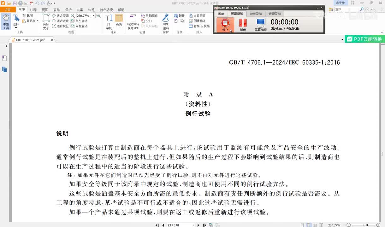385x227 pixels.
Task: Toggle the Highlight (高亮) tool
Action: tap(119, 20)
